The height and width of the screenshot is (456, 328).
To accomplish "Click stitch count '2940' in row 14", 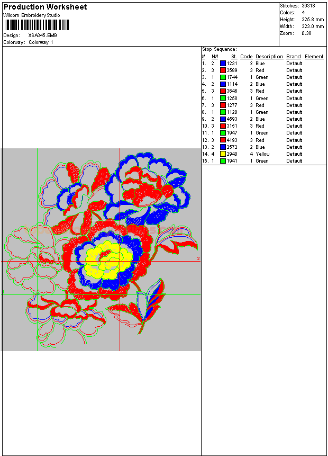I will click(x=232, y=154).
